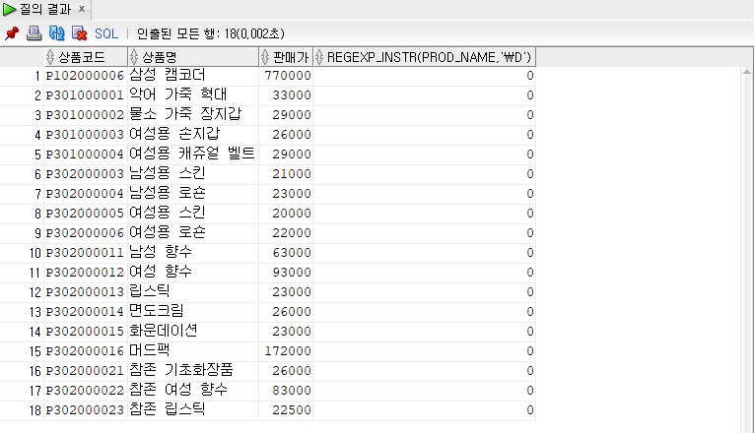755x433 pixels.
Task: Select cell 여성용 로숀
Action: (x=193, y=233)
